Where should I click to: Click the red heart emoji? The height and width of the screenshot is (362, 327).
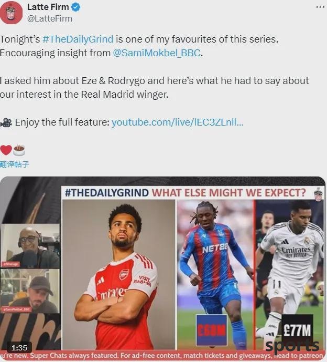coord(6,150)
